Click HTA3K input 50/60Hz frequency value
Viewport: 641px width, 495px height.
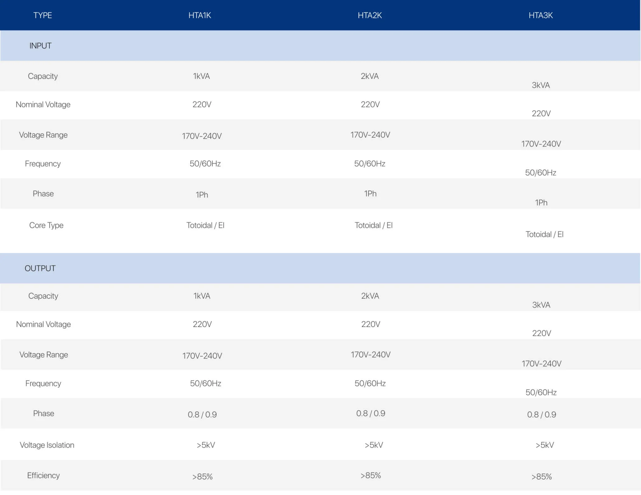point(541,172)
